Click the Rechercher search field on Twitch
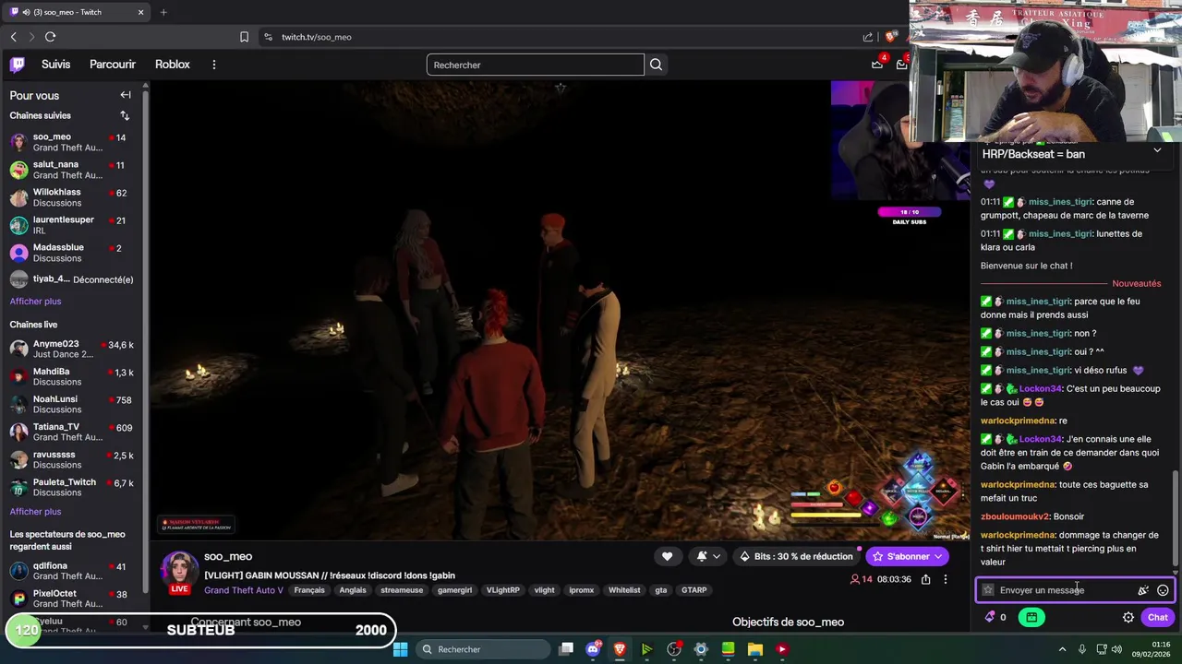This screenshot has height=664, width=1182. coord(536,65)
